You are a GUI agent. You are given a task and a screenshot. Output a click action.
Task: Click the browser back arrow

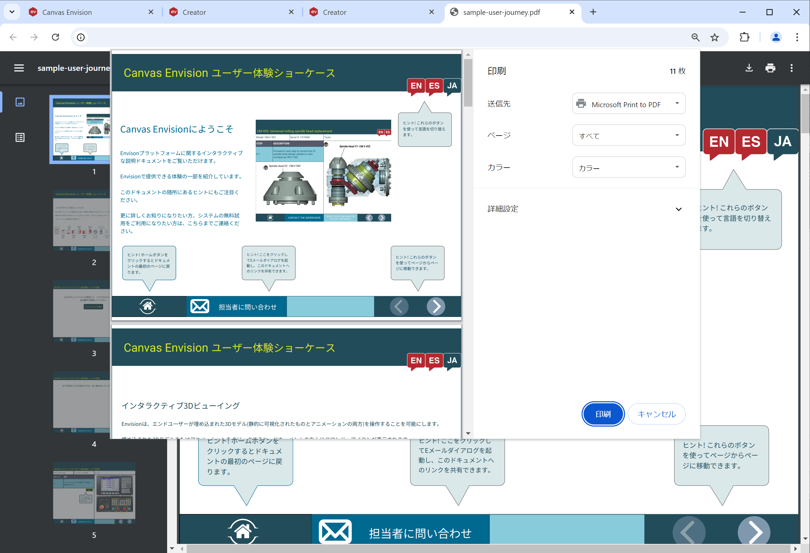pyautogui.click(x=13, y=37)
